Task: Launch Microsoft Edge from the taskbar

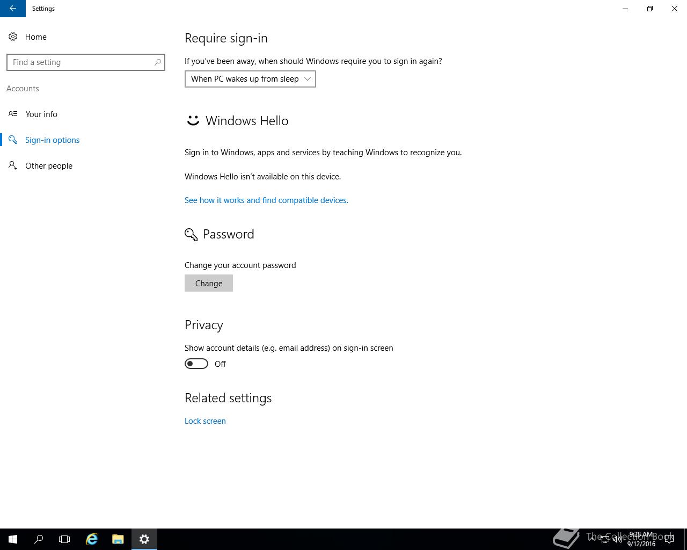Action: point(92,539)
